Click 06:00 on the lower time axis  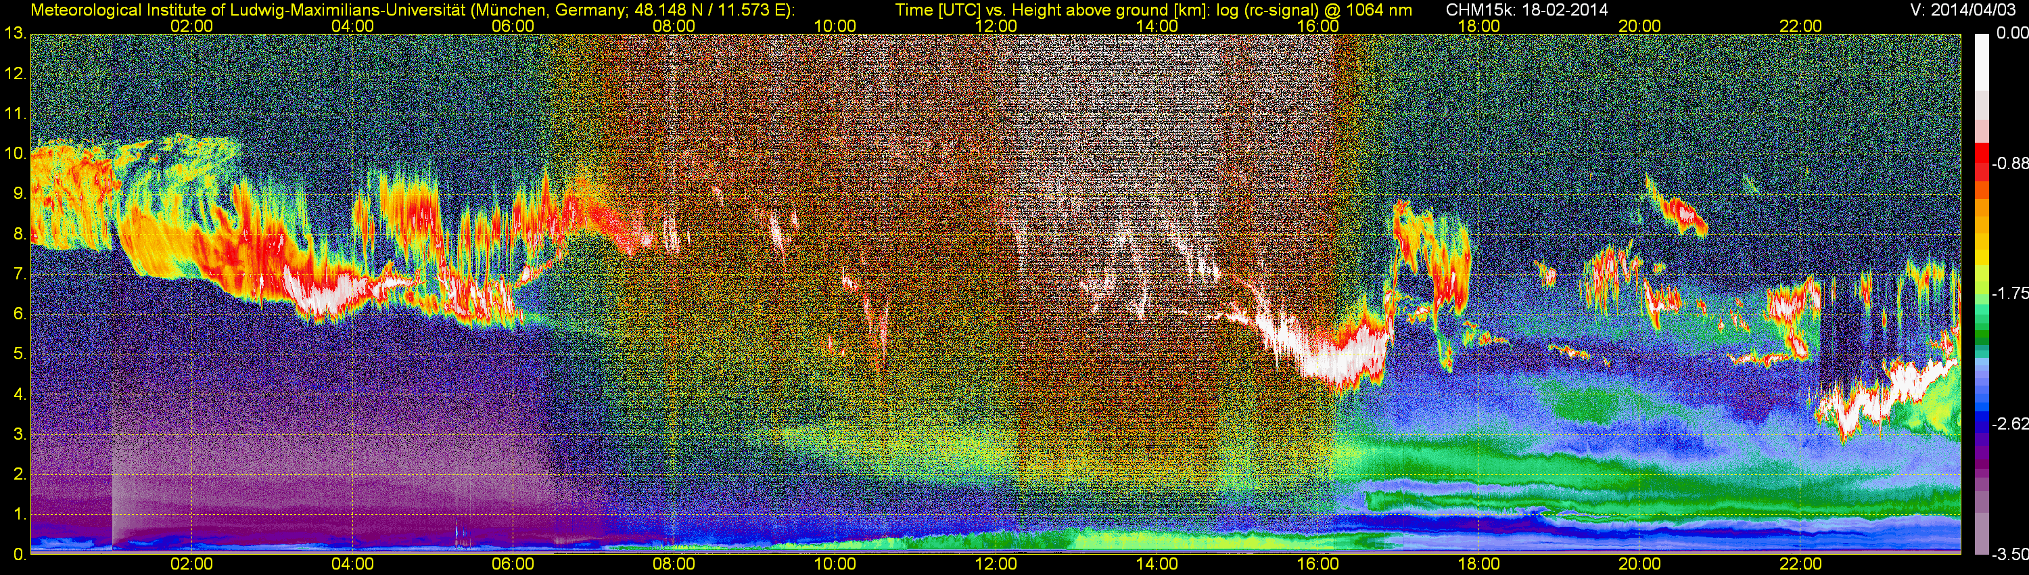pyautogui.click(x=513, y=565)
